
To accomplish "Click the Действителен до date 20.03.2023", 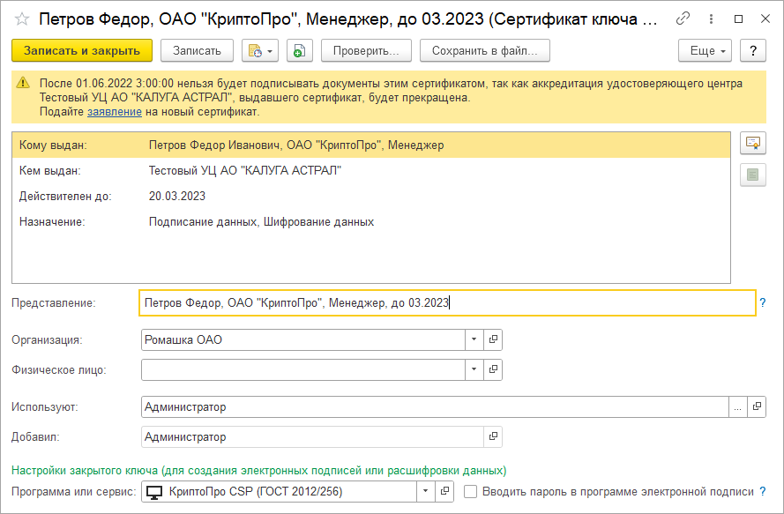I will point(177,196).
